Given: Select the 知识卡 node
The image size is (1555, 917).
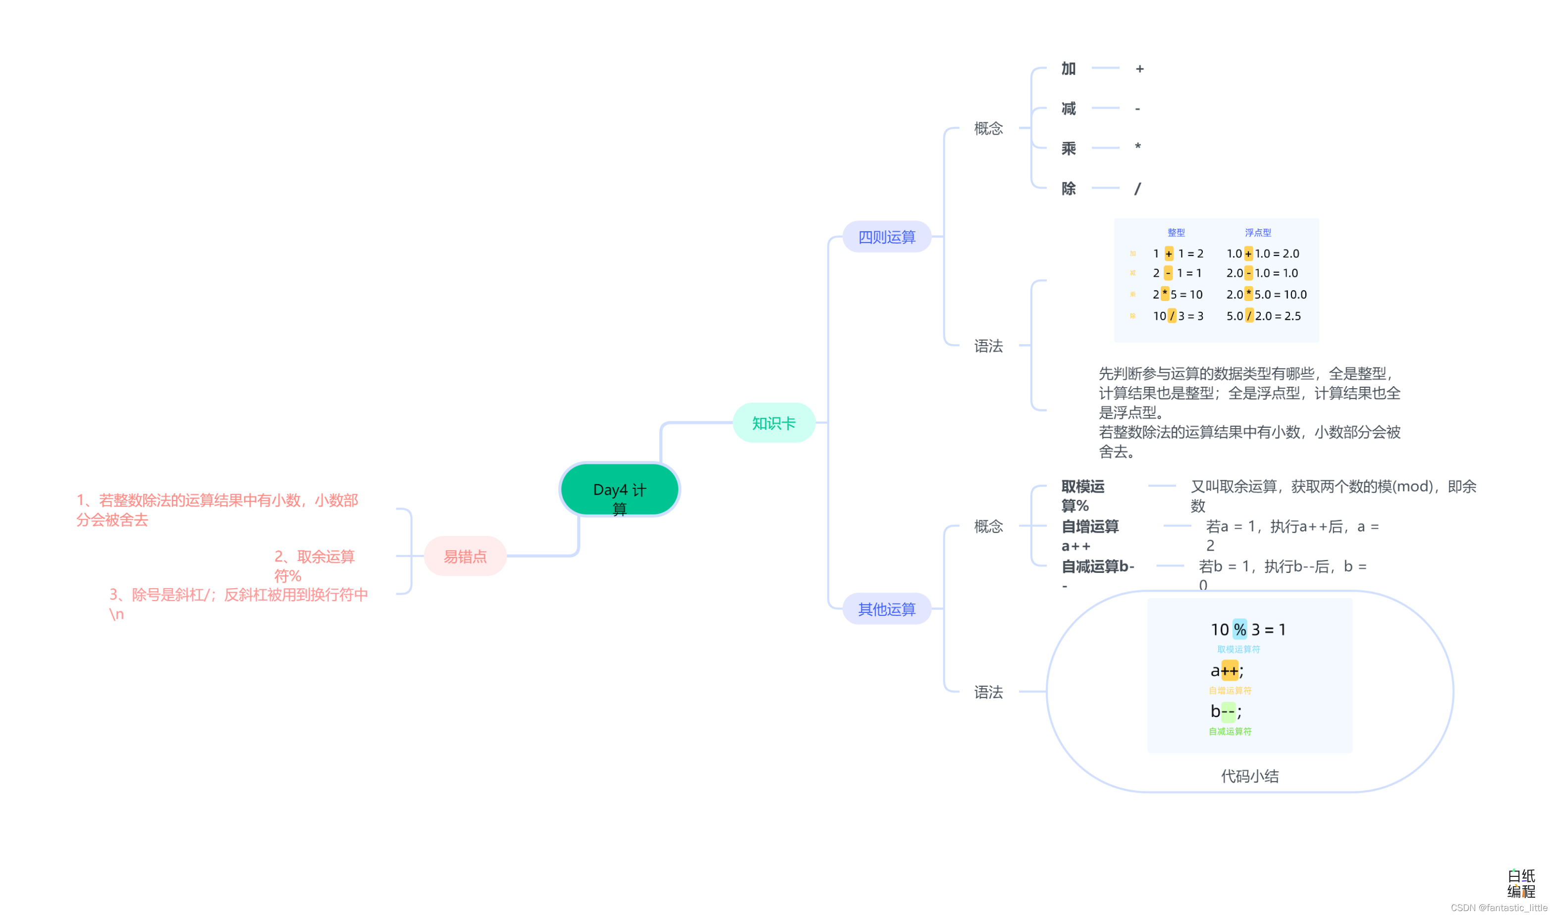Looking at the screenshot, I should (x=774, y=423).
